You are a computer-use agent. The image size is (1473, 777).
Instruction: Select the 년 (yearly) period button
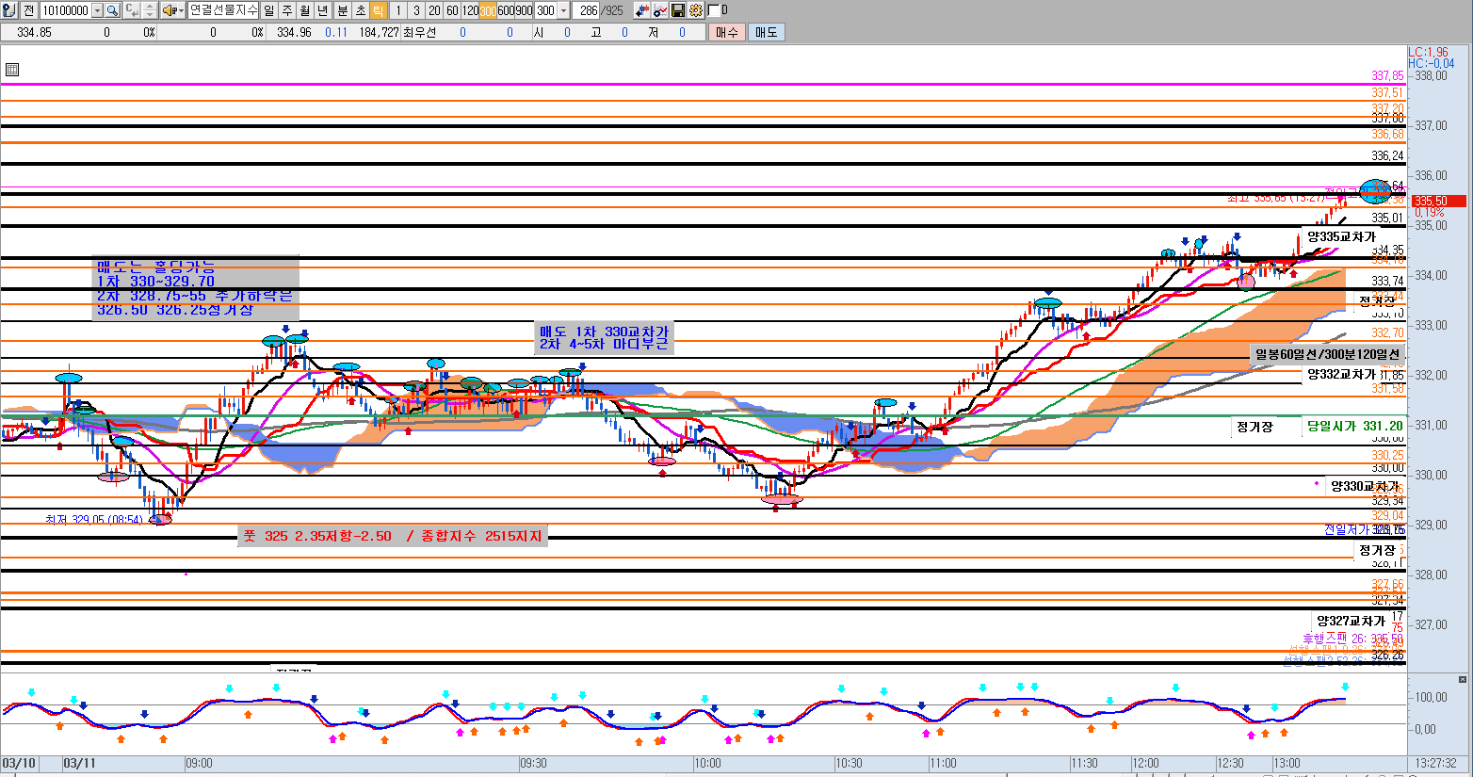(323, 10)
